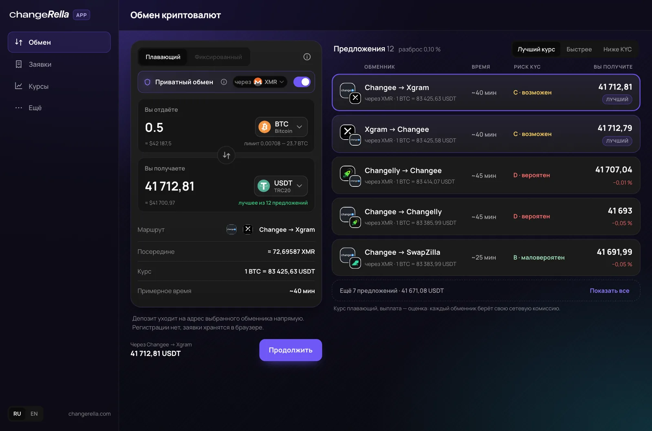The image size is (652, 431).
Task: Click the APP badge beside the logo
Action: pos(81,15)
